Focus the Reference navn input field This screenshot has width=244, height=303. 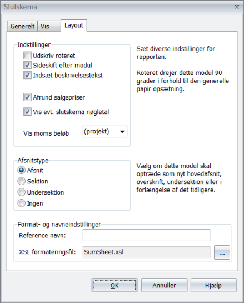point(146,235)
